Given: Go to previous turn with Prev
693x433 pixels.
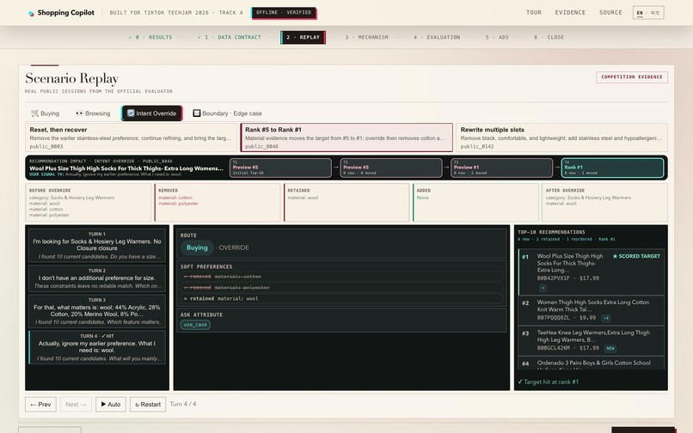Looking at the screenshot, I should click(x=40, y=405).
